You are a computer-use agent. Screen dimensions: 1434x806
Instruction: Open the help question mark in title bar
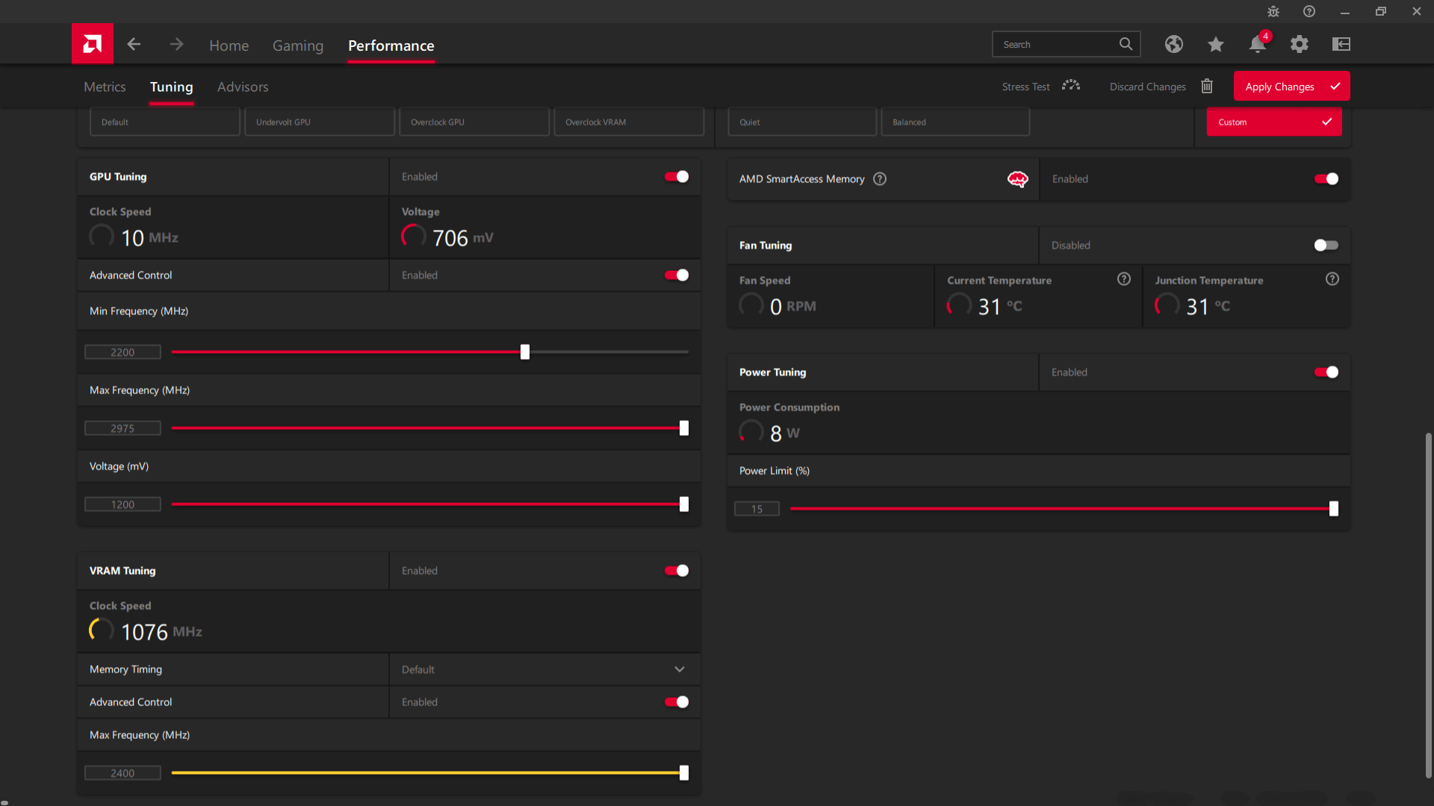[x=1309, y=11]
